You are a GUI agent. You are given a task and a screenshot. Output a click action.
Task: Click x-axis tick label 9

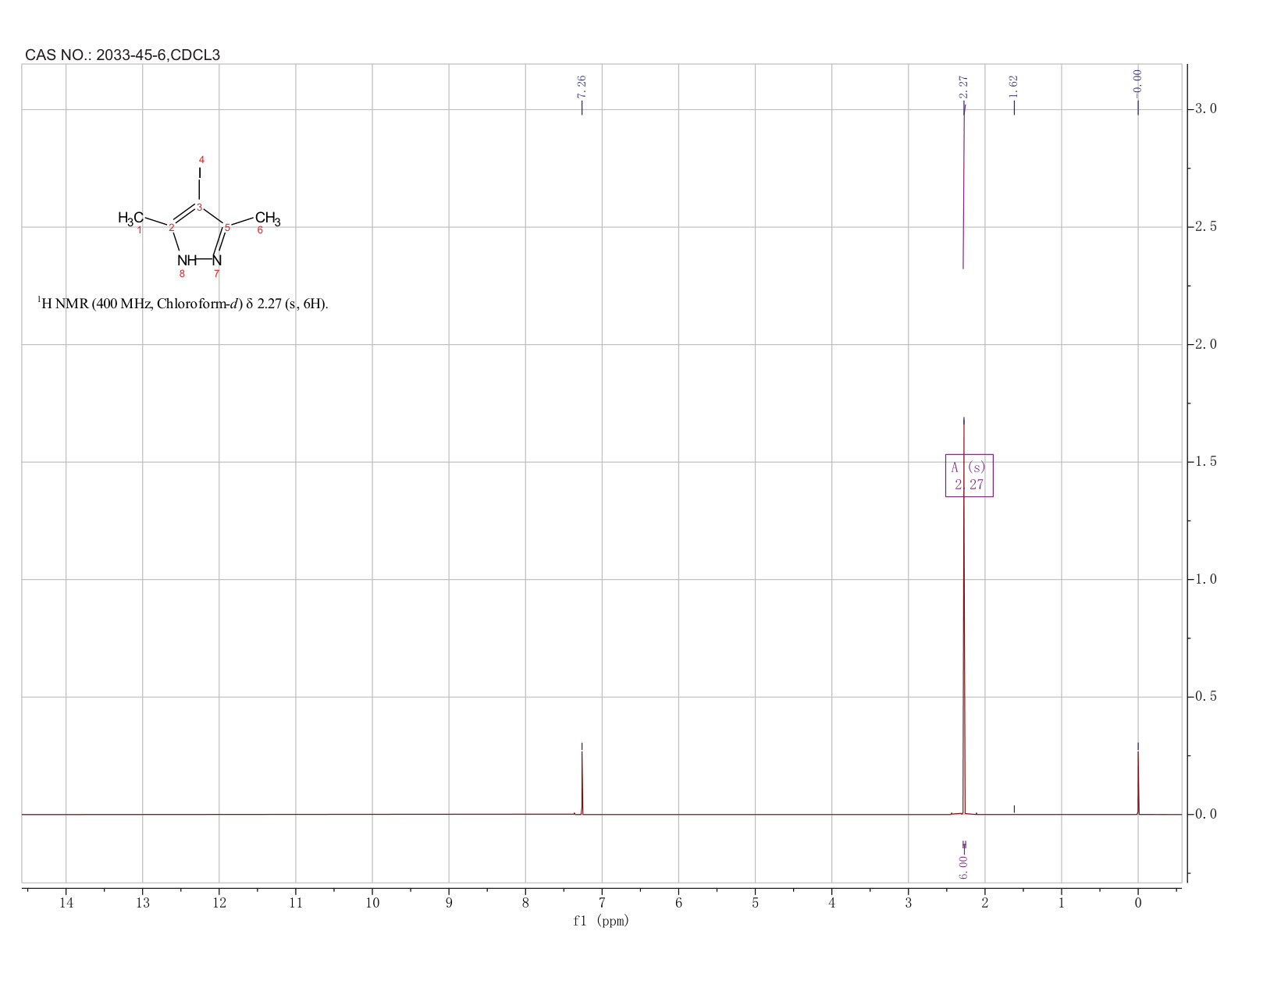click(449, 903)
